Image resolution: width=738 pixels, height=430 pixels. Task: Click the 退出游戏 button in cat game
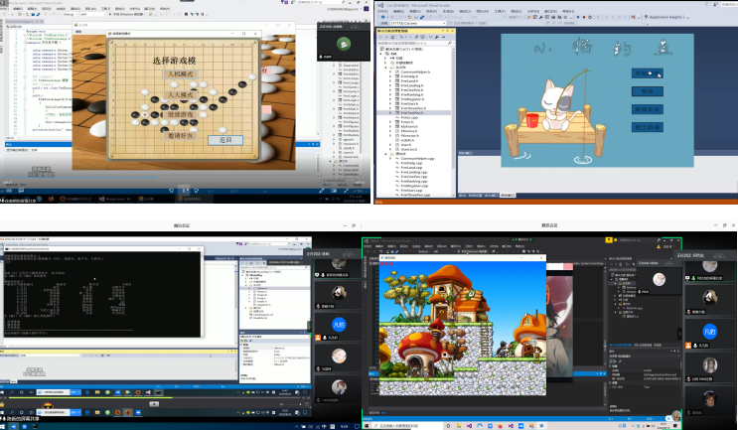pos(648,127)
